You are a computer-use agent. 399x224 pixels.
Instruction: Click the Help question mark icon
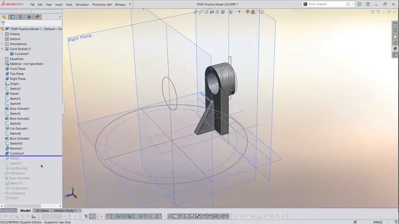click(368, 4)
